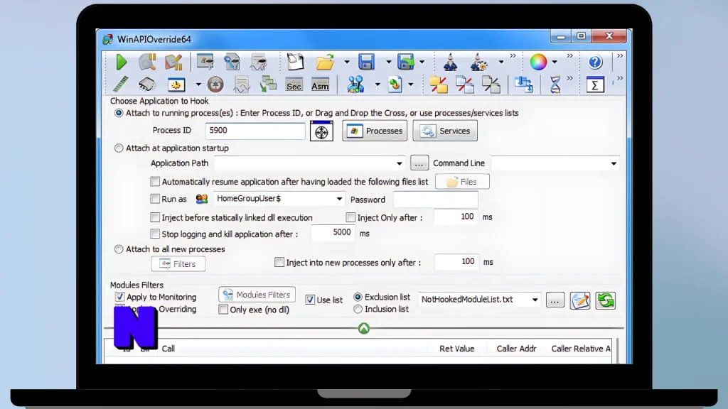728x409 pixels.
Task: Click the Modules Filters button
Action: click(257, 295)
